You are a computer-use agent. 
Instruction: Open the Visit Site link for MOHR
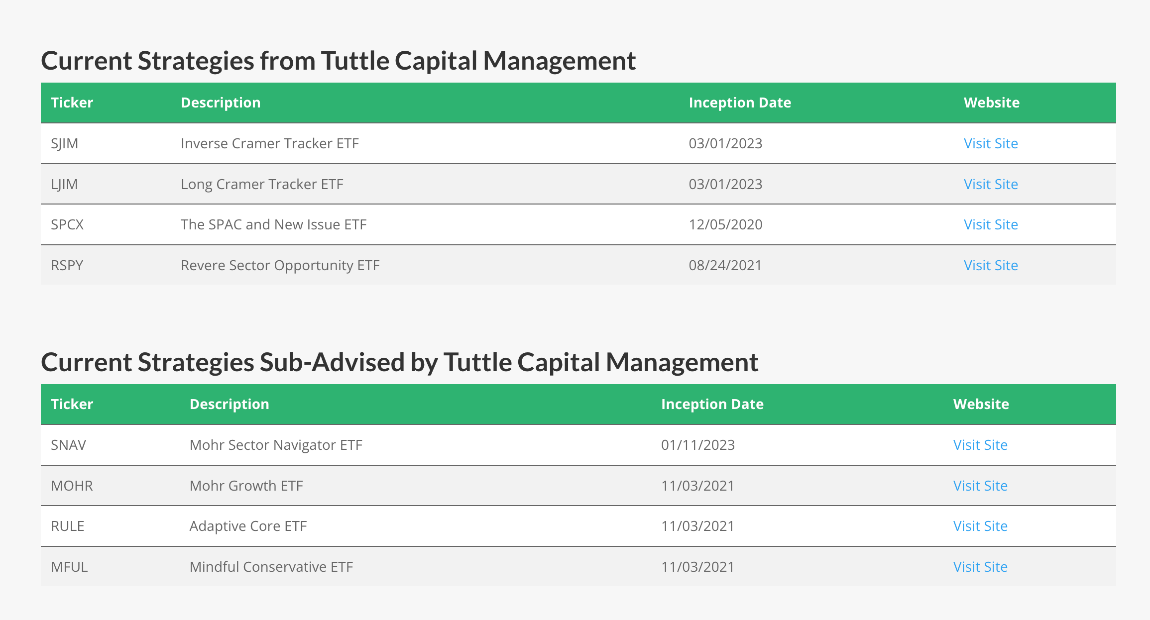tap(980, 486)
